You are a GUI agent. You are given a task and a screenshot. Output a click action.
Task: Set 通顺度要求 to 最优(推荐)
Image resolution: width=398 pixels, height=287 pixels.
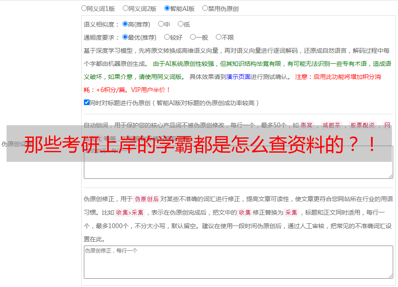click(125, 37)
